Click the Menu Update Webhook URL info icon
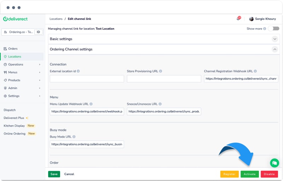 pyautogui.click(x=91, y=104)
